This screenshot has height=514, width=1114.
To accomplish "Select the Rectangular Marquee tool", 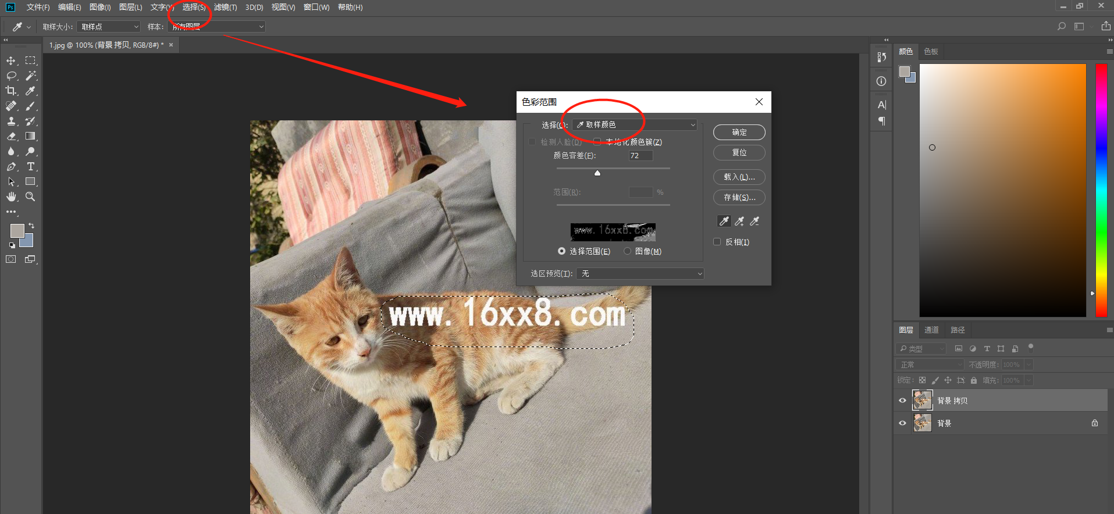I will (x=30, y=60).
